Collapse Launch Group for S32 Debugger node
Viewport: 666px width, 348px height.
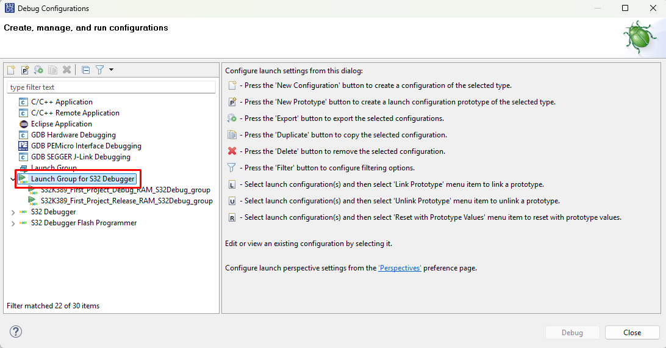[13, 179]
